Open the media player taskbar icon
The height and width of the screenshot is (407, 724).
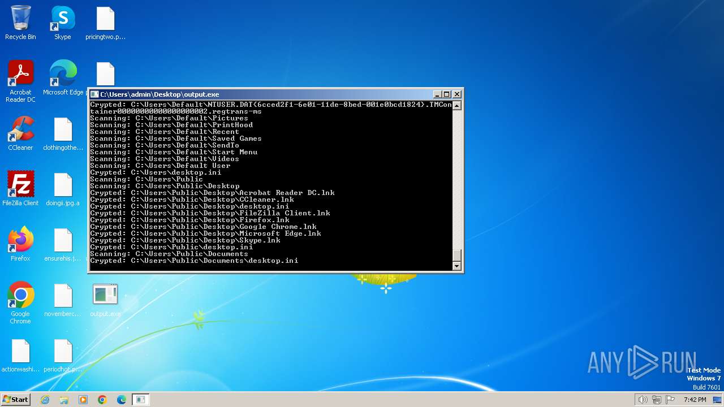tap(83, 400)
